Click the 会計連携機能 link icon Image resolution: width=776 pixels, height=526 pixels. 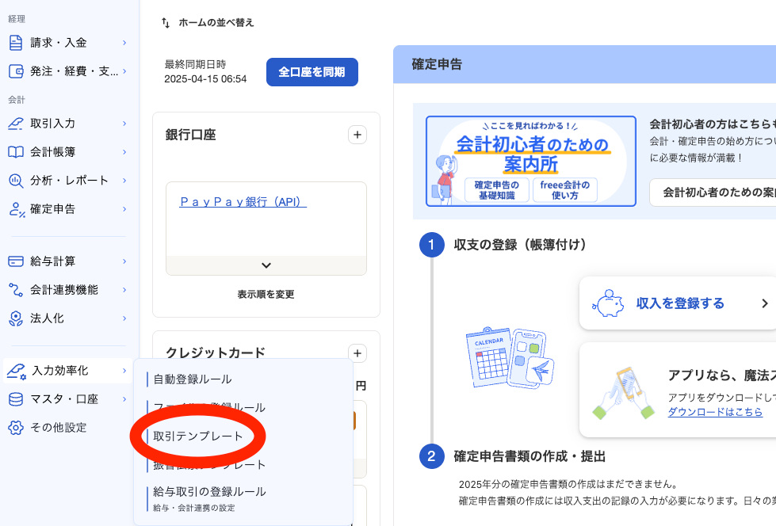click(x=17, y=289)
